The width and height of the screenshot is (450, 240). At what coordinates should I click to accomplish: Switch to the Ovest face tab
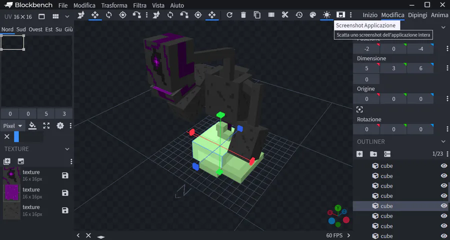35,29
